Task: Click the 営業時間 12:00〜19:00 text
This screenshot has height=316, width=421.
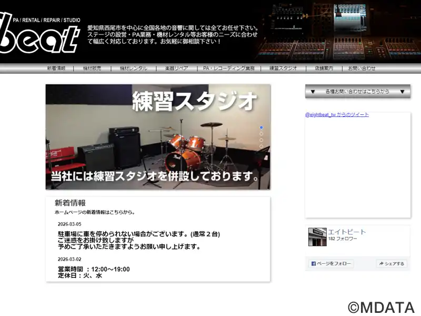Action: tap(94, 269)
